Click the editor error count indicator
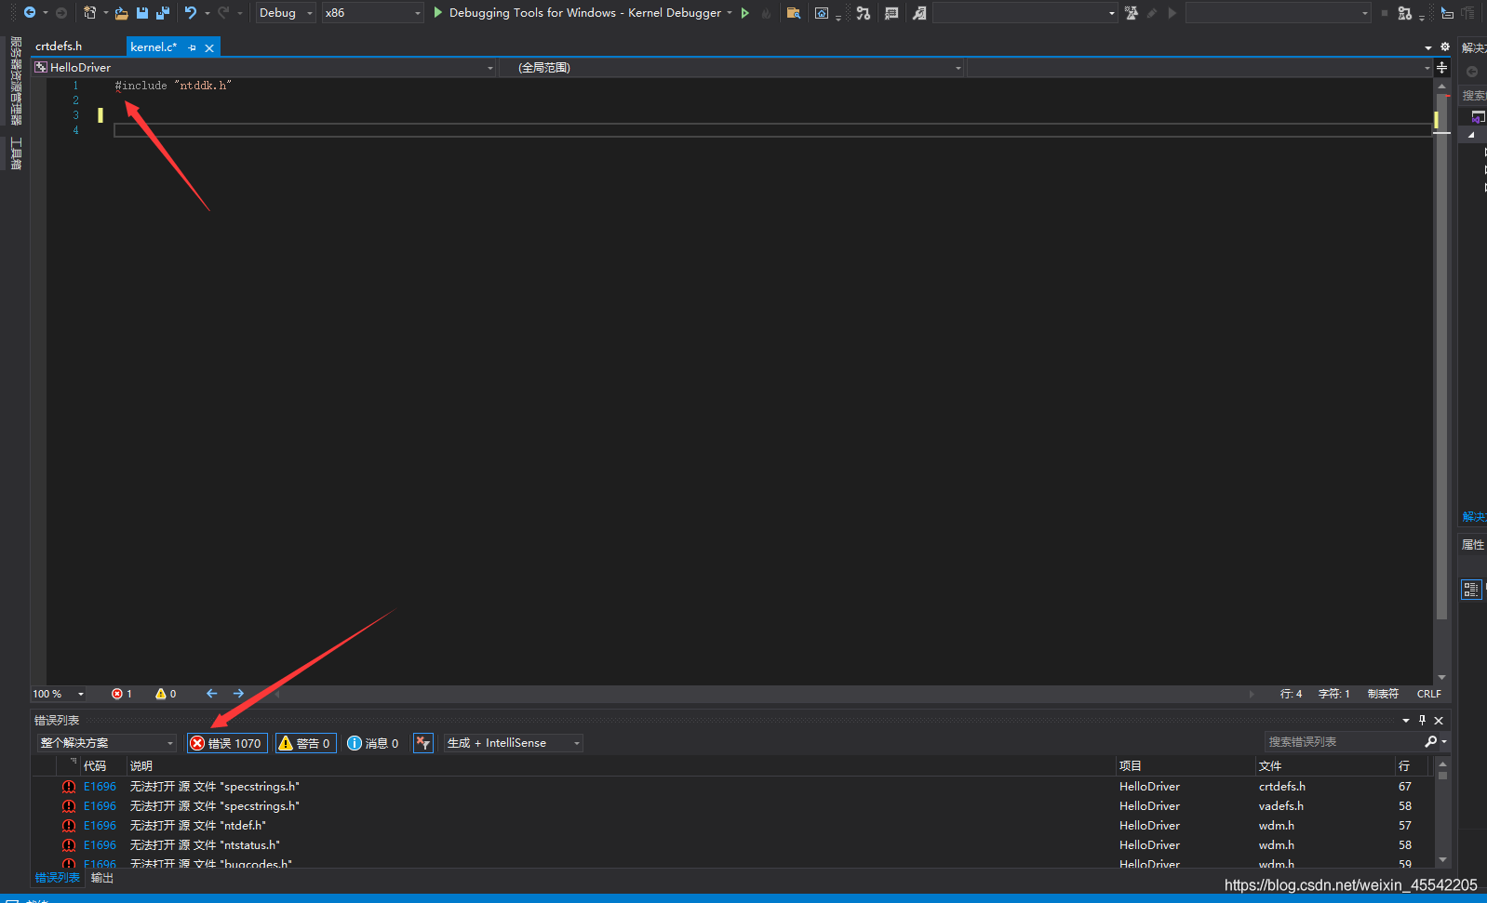The image size is (1487, 903). [x=122, y=694]
